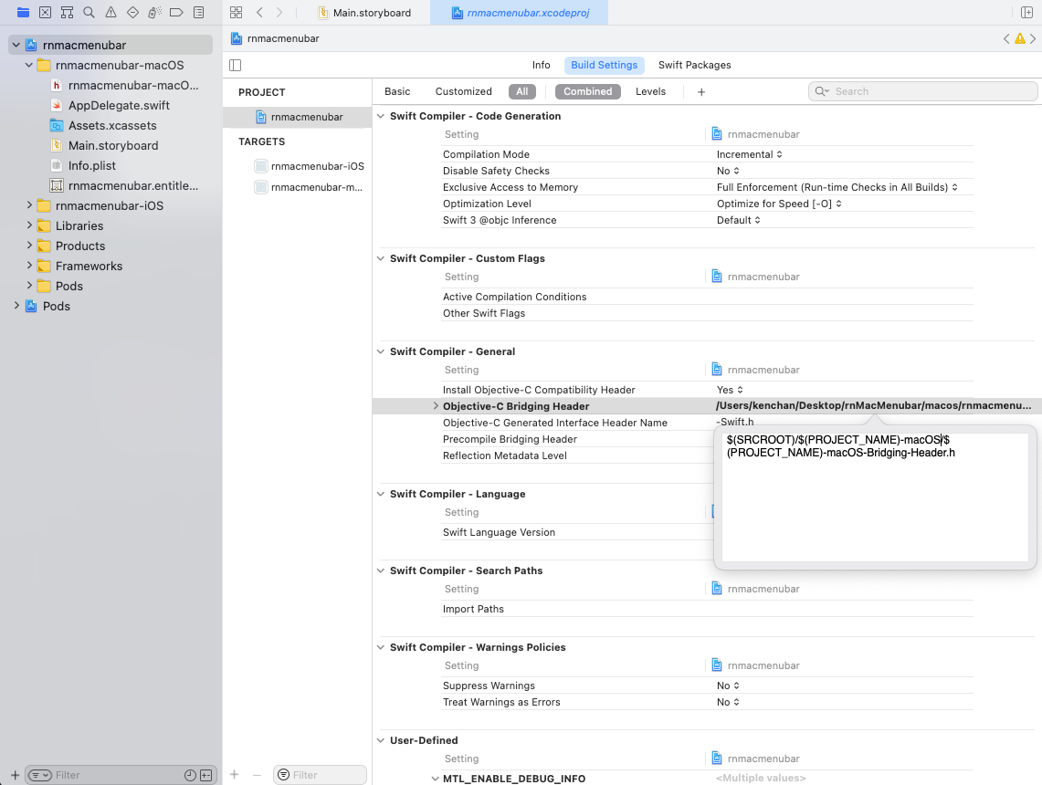Open the Find navigator magnifier icon
Image resolution: width=1042 pixels, height=785 pixels.
pos(89,12)
